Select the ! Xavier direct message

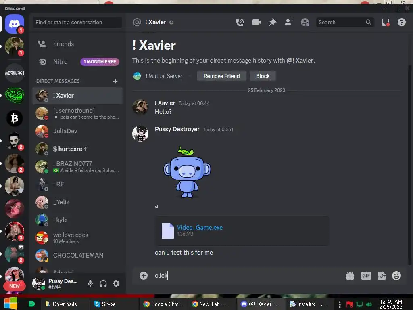point(78,95)
